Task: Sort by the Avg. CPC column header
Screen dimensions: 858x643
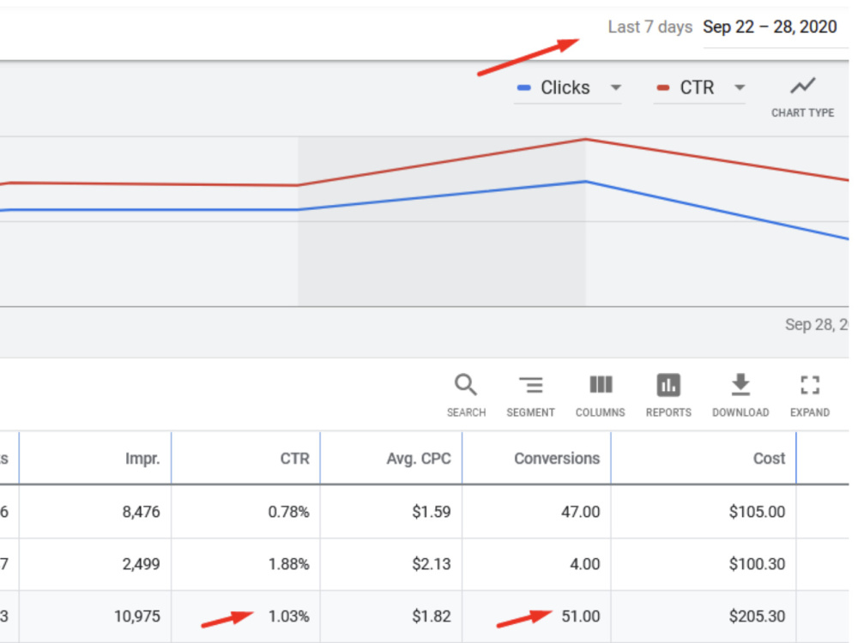Action: coord(419,458)
